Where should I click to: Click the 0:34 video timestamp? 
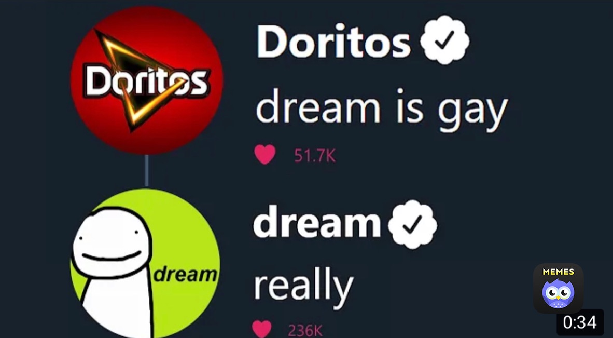[580, 322]
